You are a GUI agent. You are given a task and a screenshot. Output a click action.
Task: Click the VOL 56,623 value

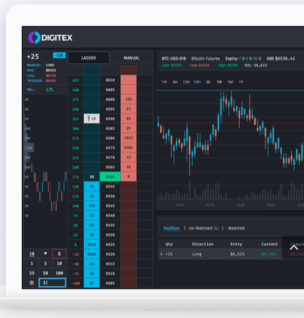pos(256,65)
